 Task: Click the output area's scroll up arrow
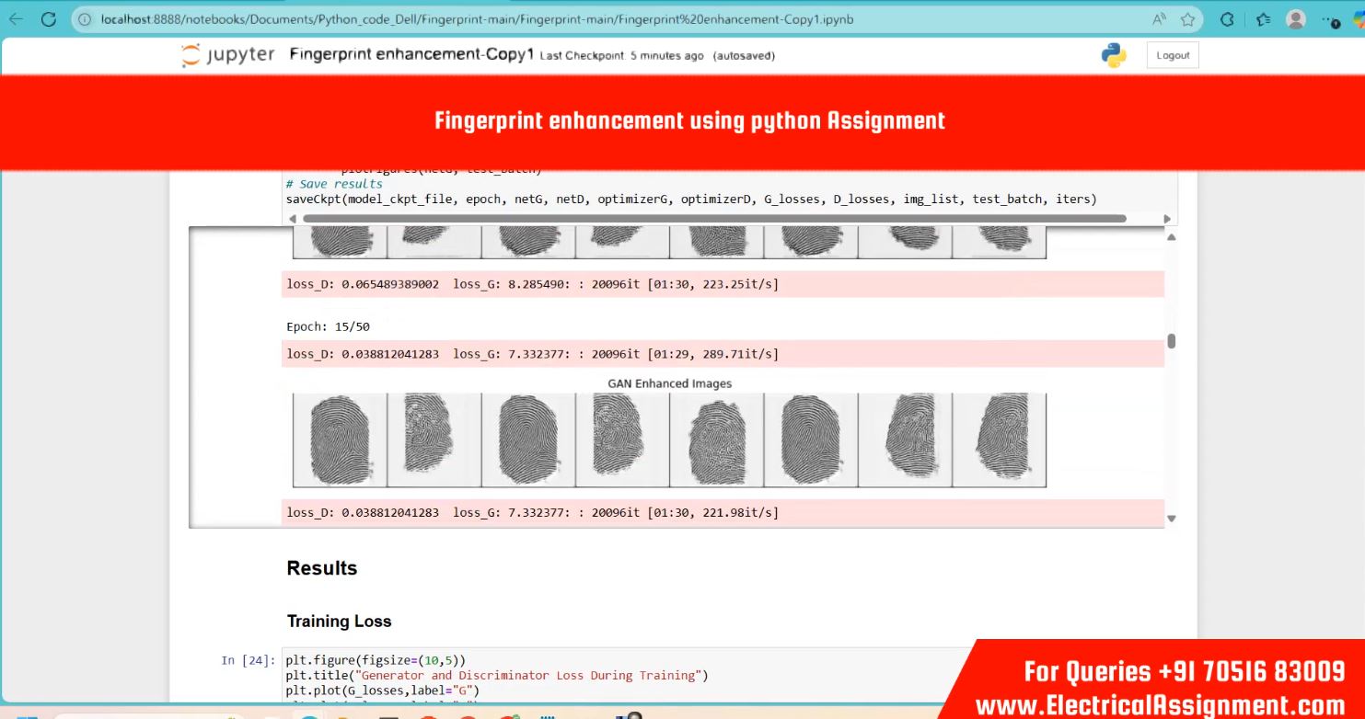[x=1171, y=237]
